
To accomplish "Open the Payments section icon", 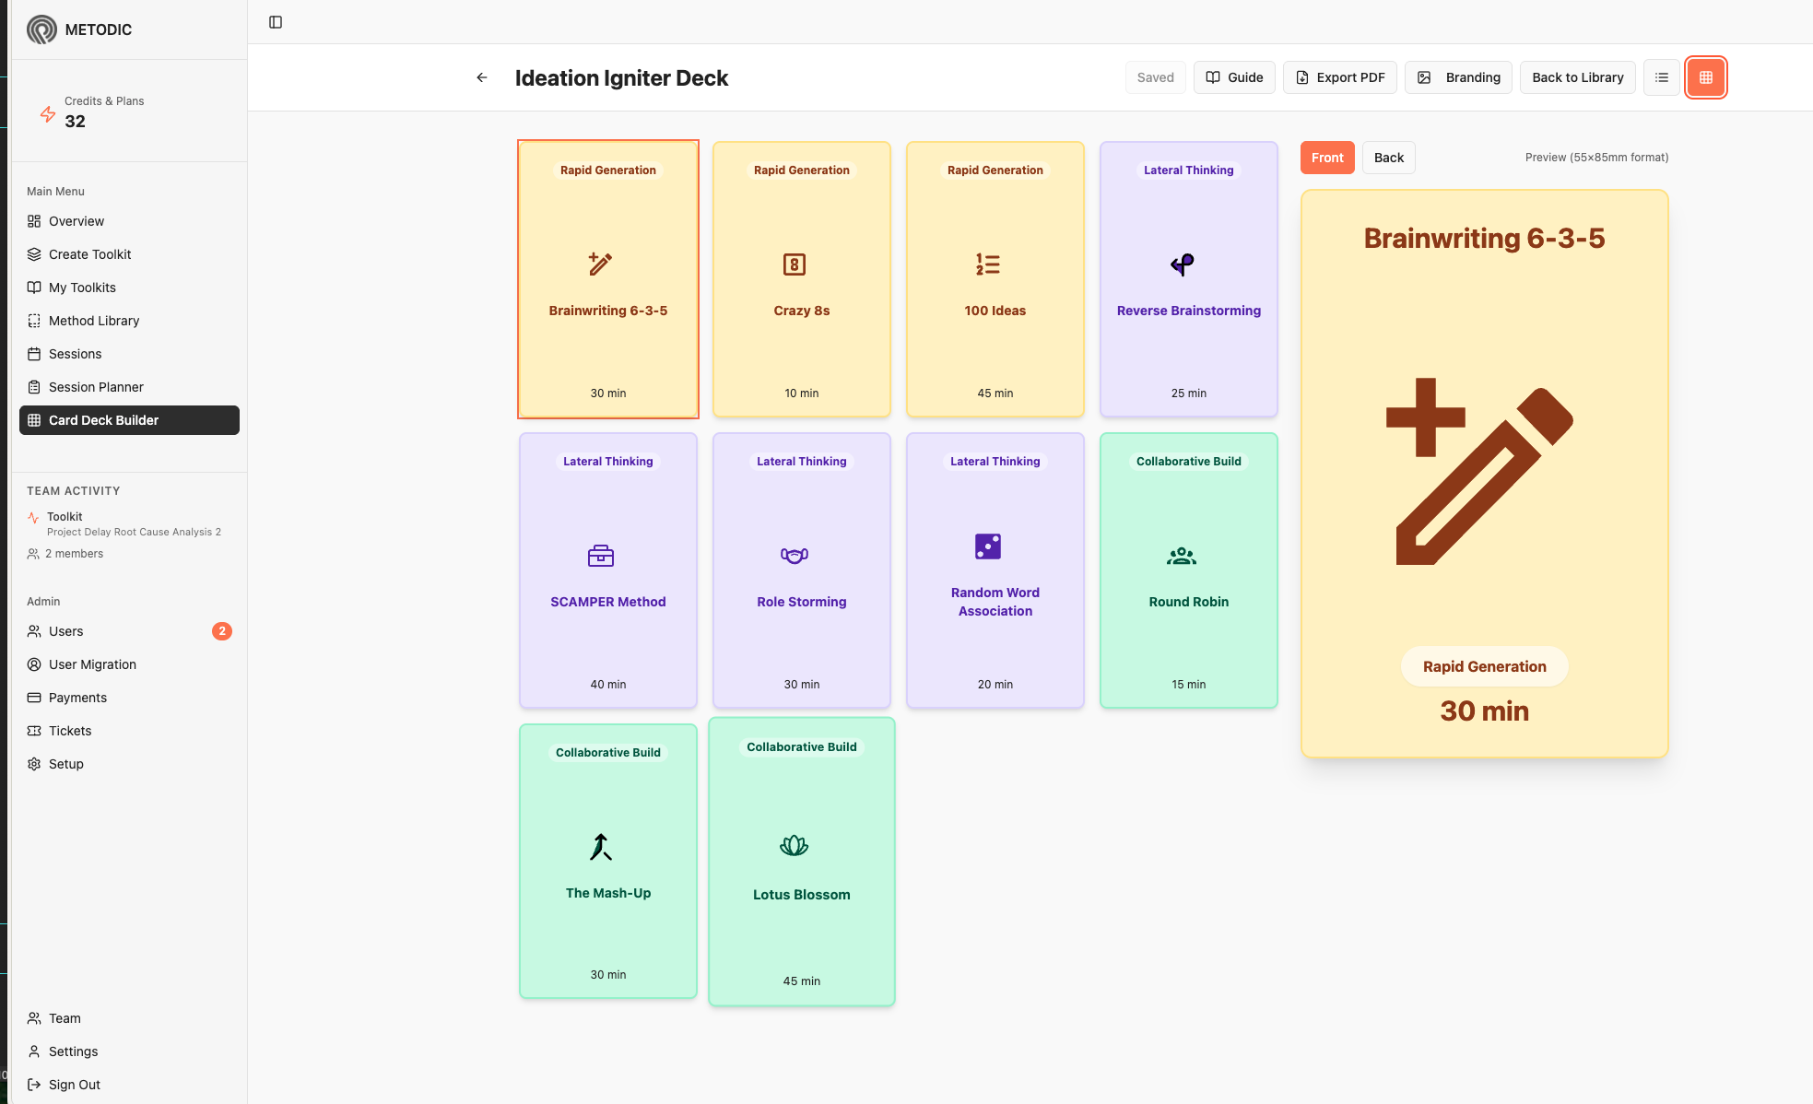I will click(x=34, y=698).
